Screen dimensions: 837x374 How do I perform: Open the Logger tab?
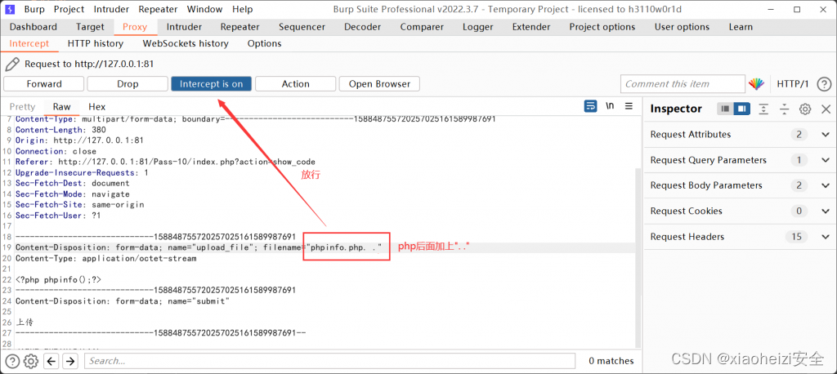click(x=477, y=27)
